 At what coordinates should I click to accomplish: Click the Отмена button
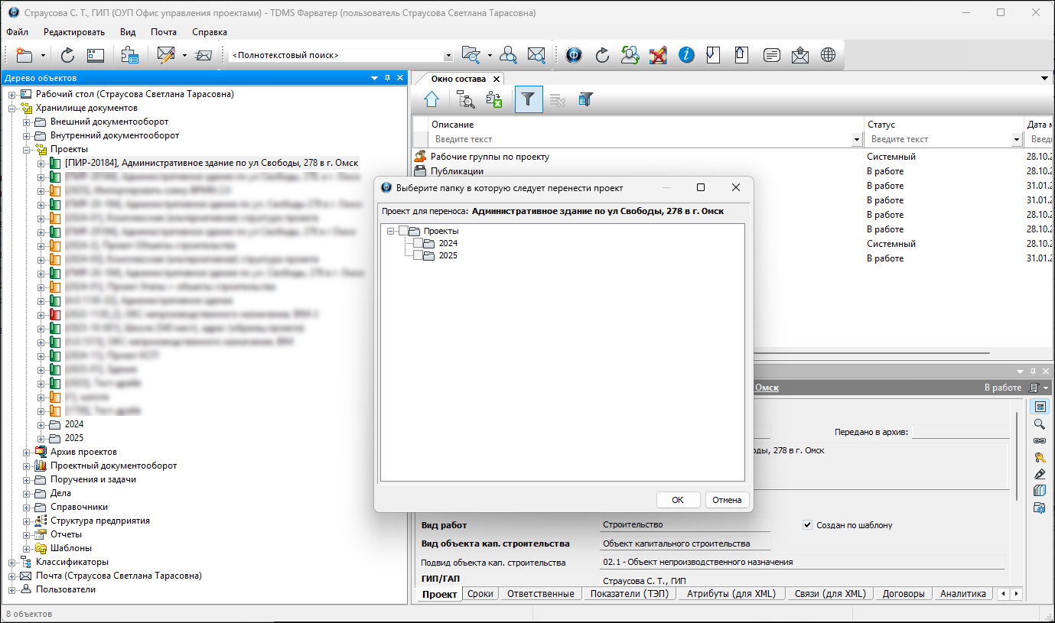pos(727,500)
